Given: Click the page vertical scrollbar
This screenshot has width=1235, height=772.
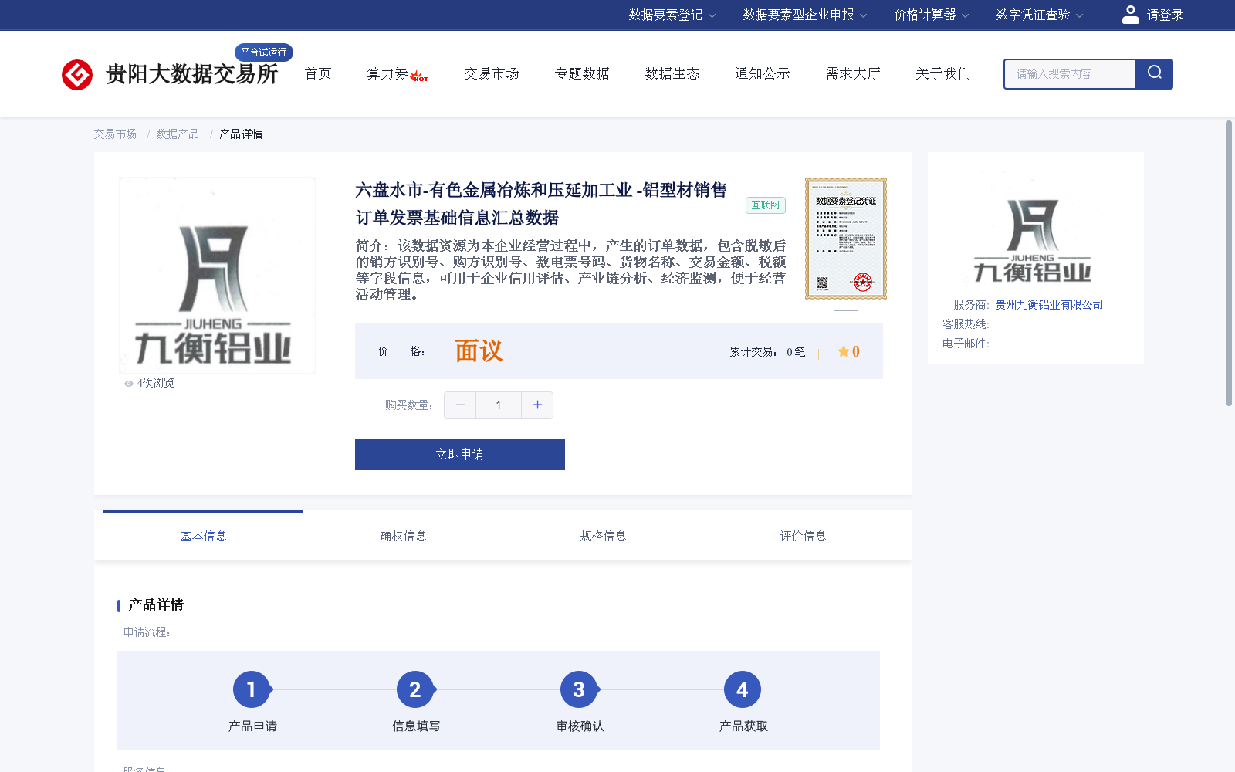Looking at the screenshot, I should (1229, 262).
